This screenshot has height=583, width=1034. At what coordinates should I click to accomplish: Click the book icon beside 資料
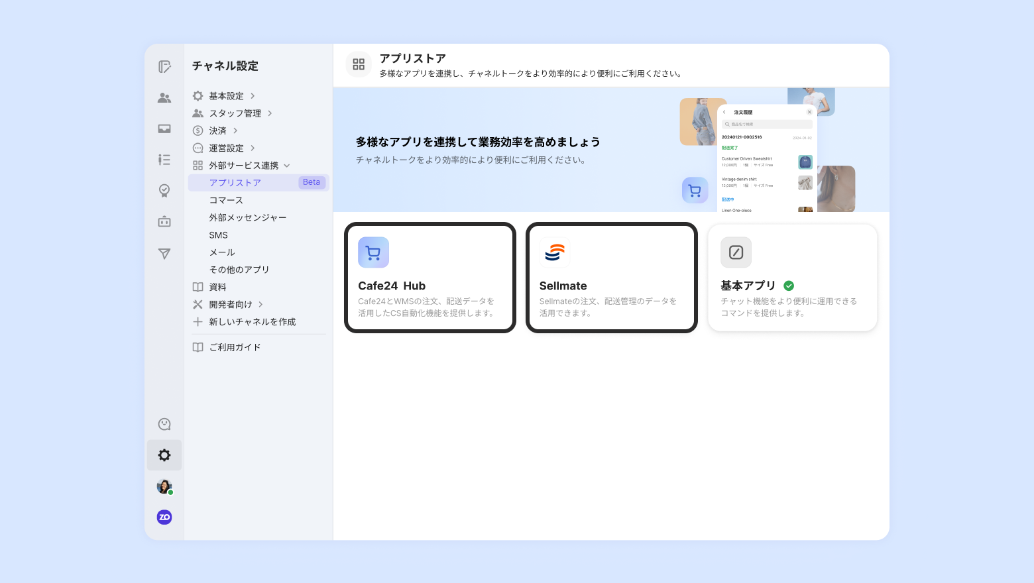point(198,287)
